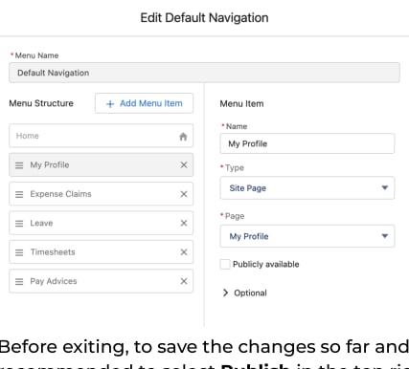Remove the Pay Advices menu item
The image size is (409, 369).
(184, 281)
